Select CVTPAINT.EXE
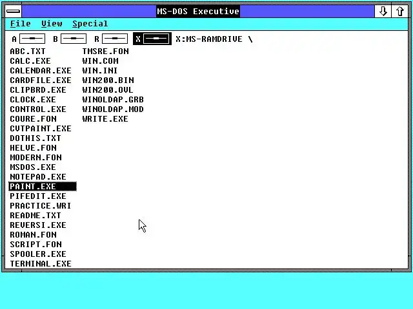The image size is (413, 309). 41,129
